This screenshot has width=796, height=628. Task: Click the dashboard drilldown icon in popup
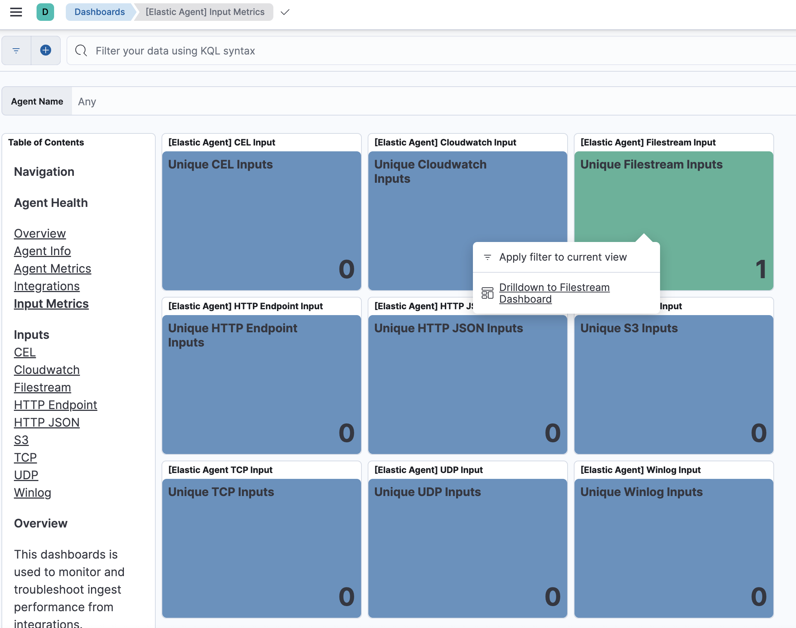(487, 293)
